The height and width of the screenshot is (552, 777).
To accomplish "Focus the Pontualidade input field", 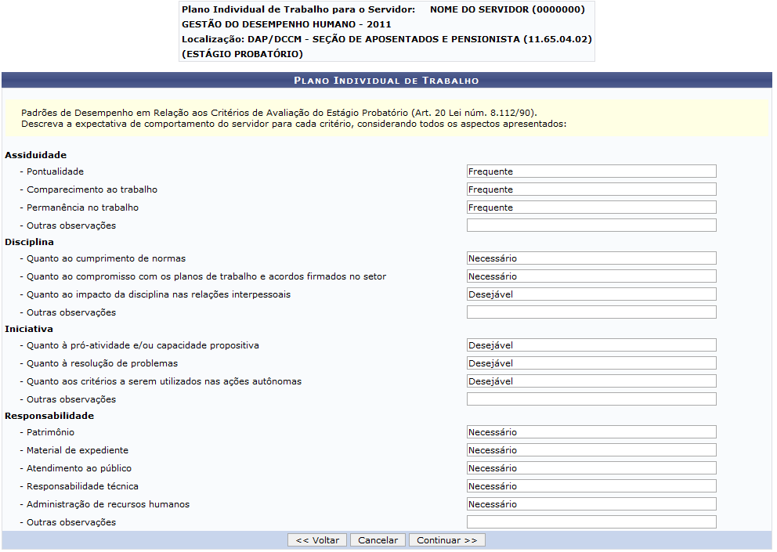I will point(591,171).
